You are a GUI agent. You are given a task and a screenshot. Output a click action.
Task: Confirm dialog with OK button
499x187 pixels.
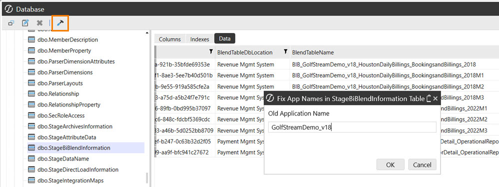point(391,164)
